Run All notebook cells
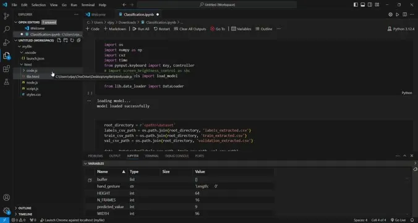Image resolution: width=418 pixels, height=223 pixels. click(x=141, y=29)
